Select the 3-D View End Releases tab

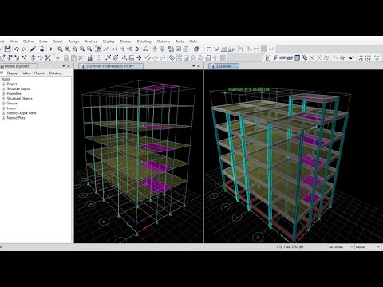point(111,66)
